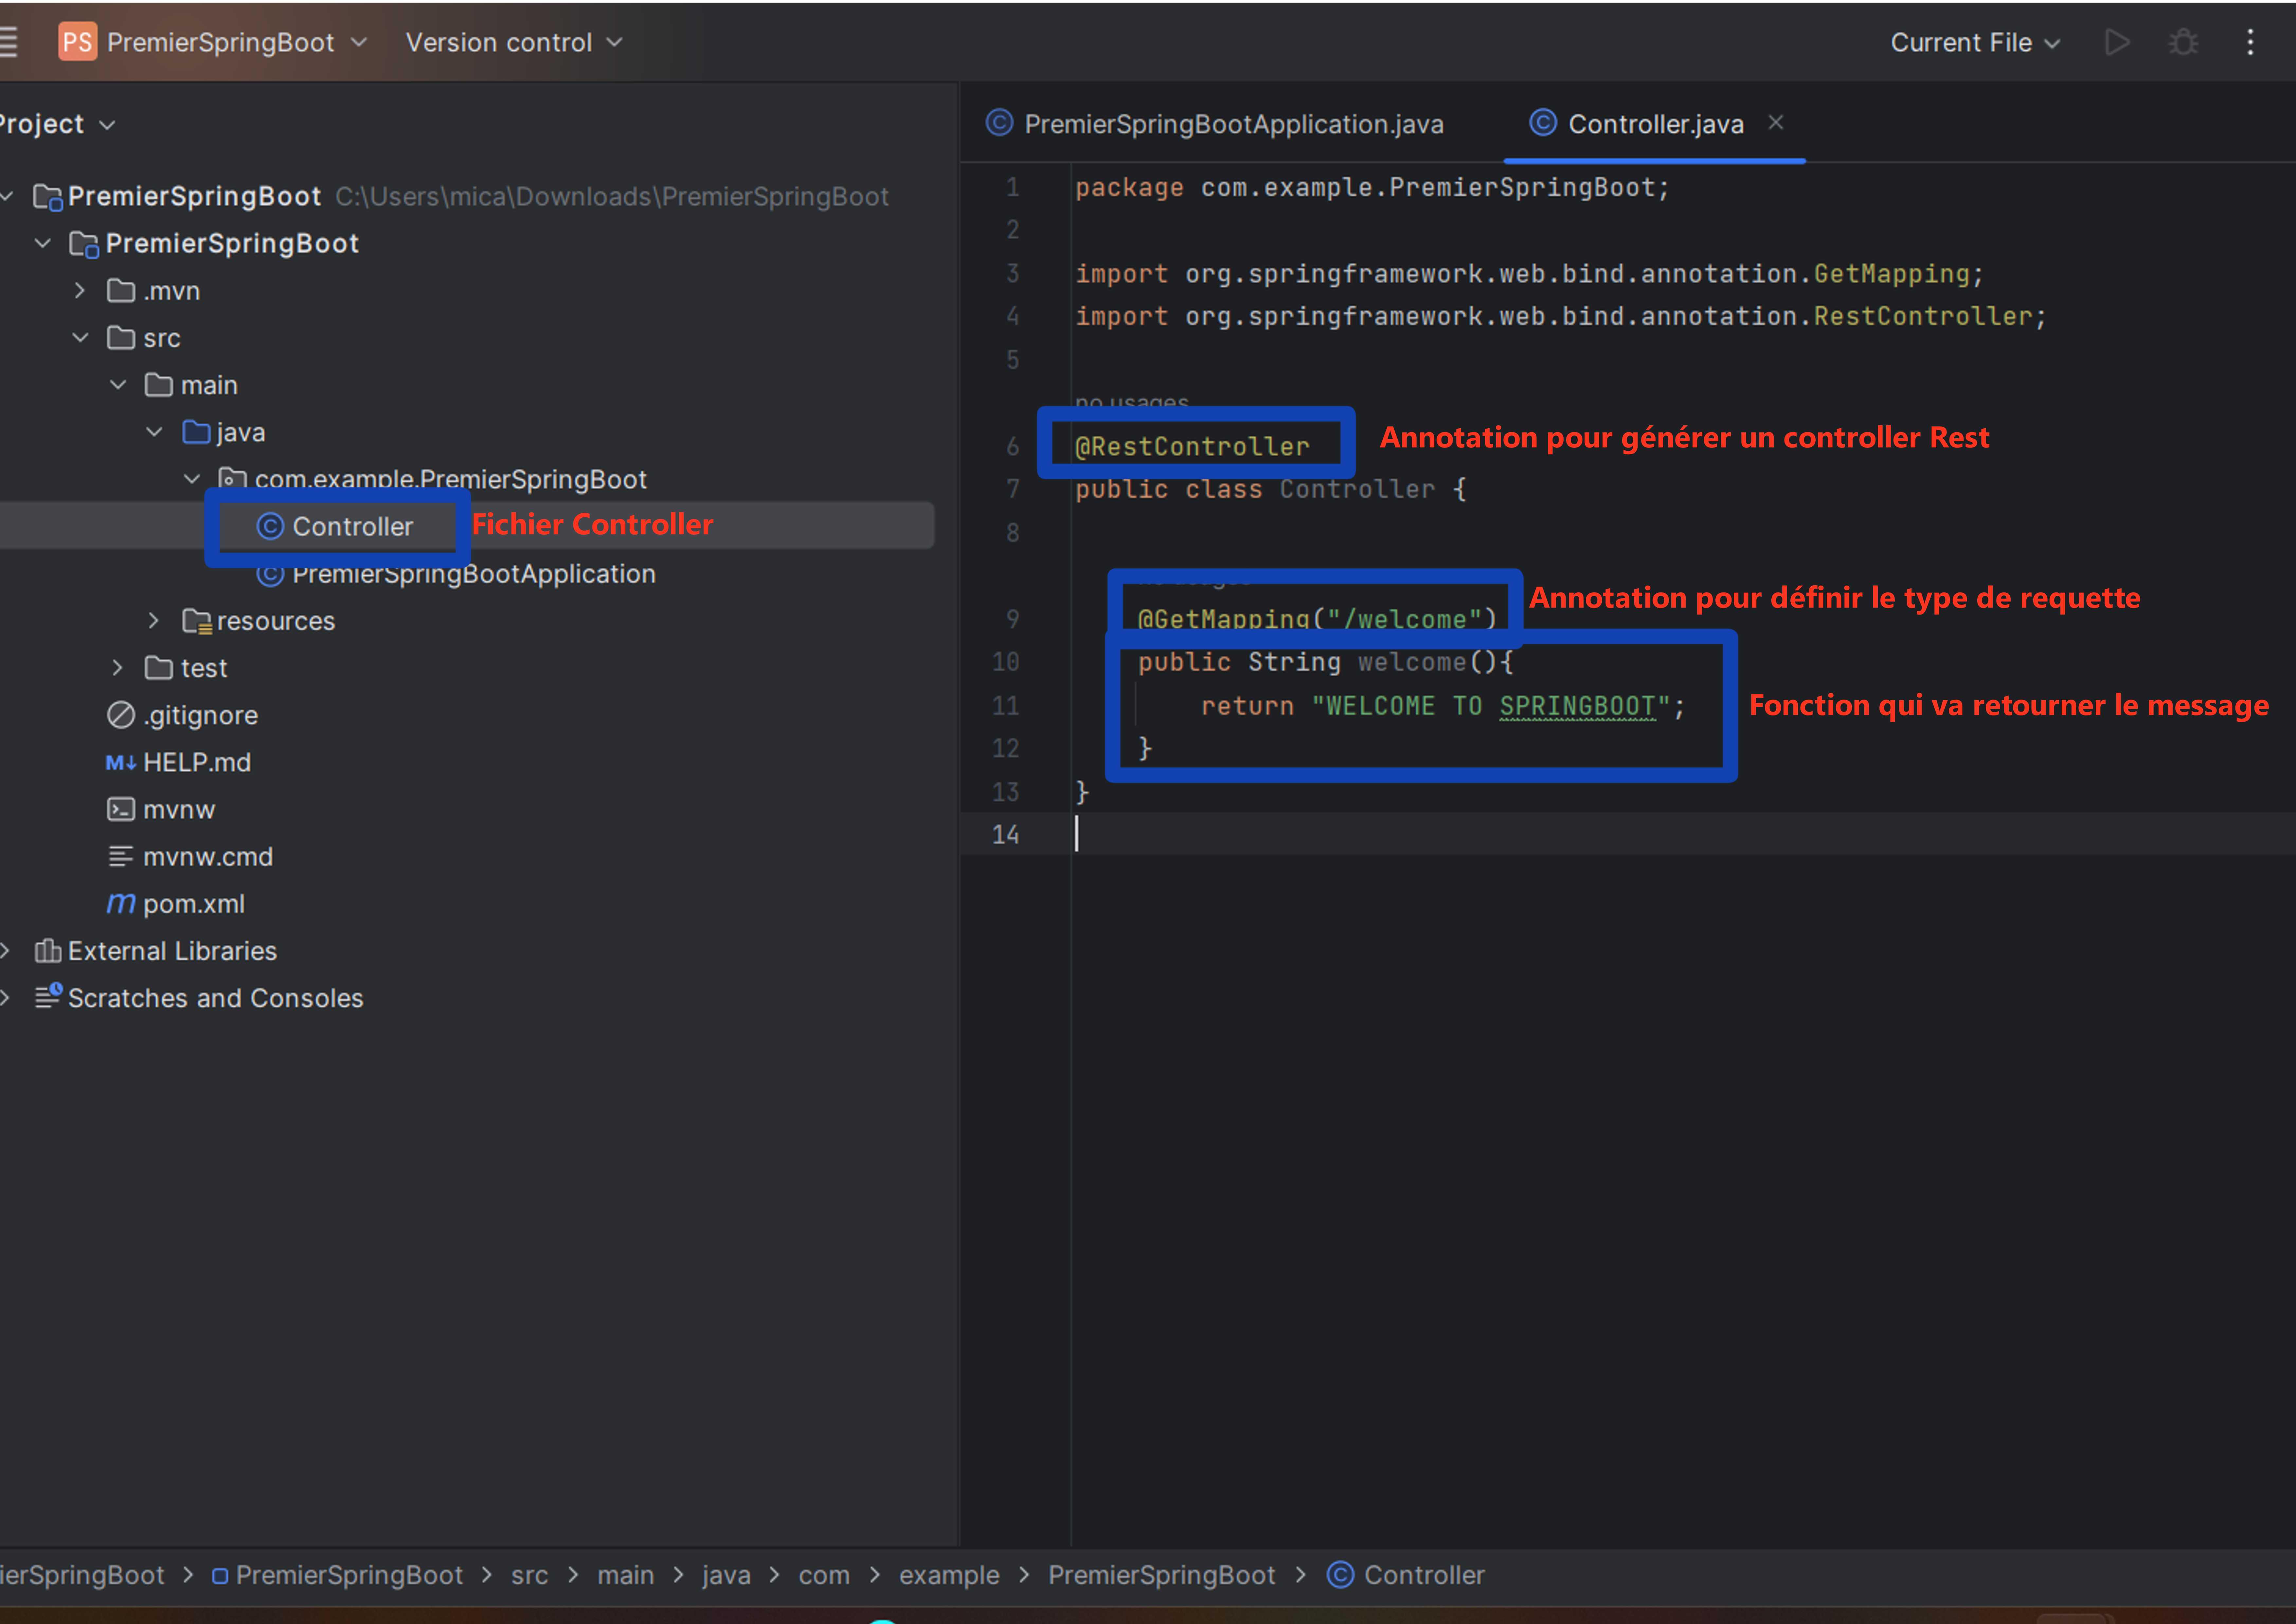2296x1624 pixels.
Task: Click the terminal icon beside mvnw
Action: coord(121,810)
